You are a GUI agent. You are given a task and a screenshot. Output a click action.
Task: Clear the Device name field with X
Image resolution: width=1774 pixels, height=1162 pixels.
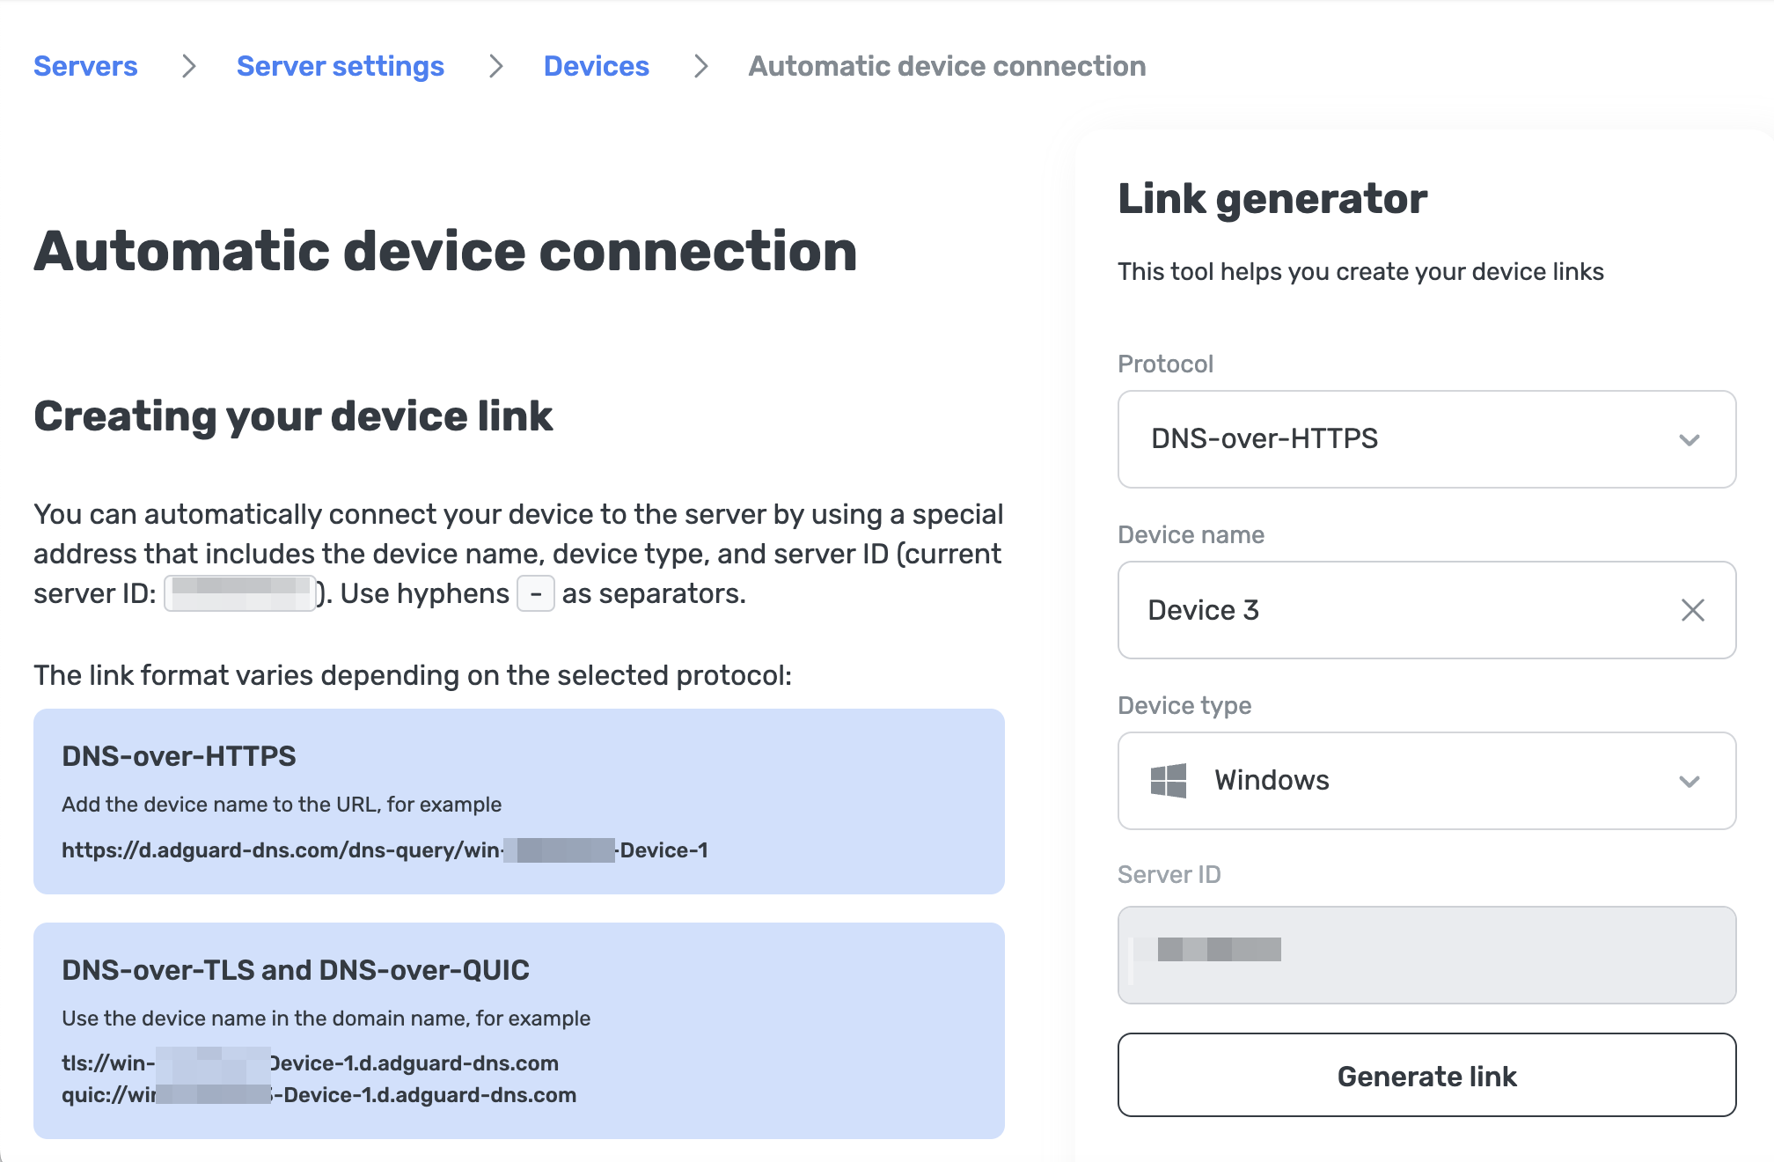click(x=1692, y=610)
